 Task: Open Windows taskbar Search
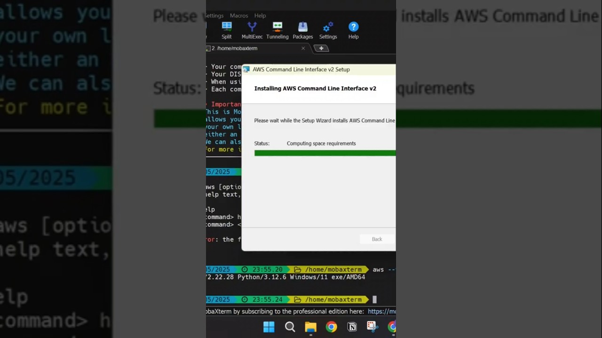point(290,327)
